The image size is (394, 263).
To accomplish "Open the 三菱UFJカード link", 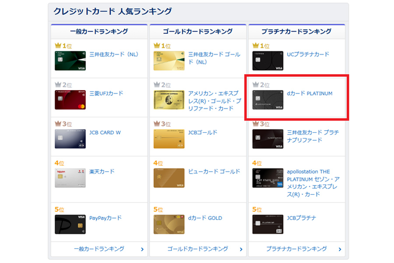I will click(x=106, y=93).
